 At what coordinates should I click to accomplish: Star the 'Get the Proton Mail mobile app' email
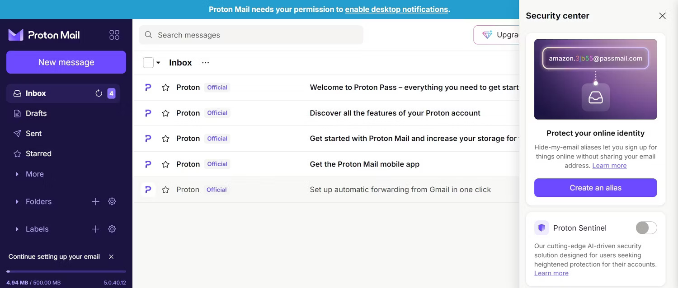[x=165, y=164]
